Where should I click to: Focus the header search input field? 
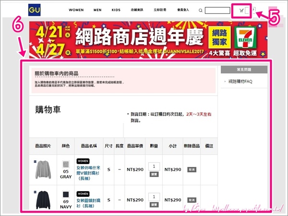pos(217,11)
